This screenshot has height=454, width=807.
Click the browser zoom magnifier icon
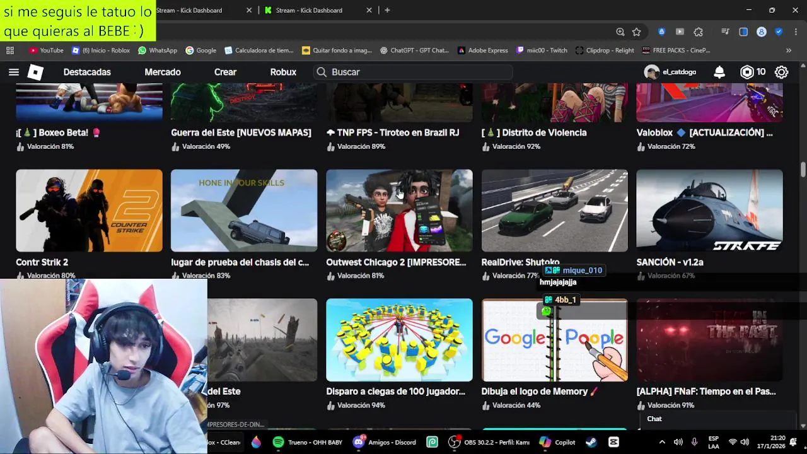pyautogui.click(x=620, y=32)
